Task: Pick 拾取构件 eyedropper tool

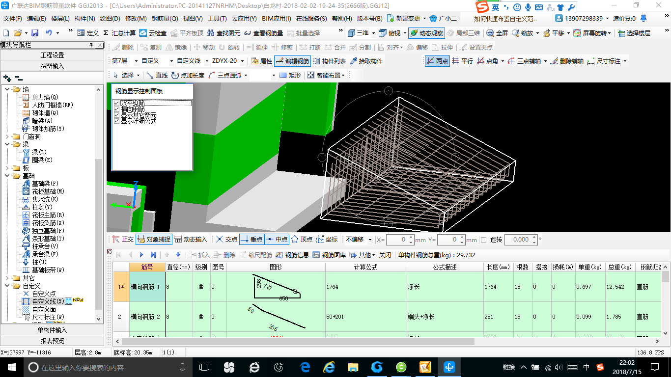Action: pos(366,61)
